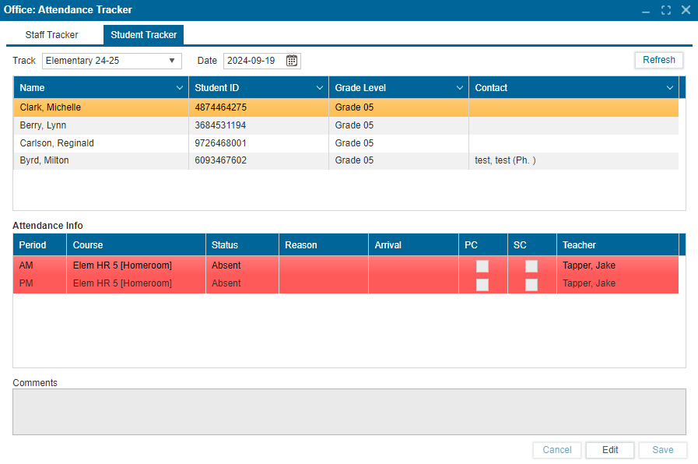Screen dimensions: 698x464
Task: Click the Cancel button
Action: pyautogui.click(x=556, y=450)
